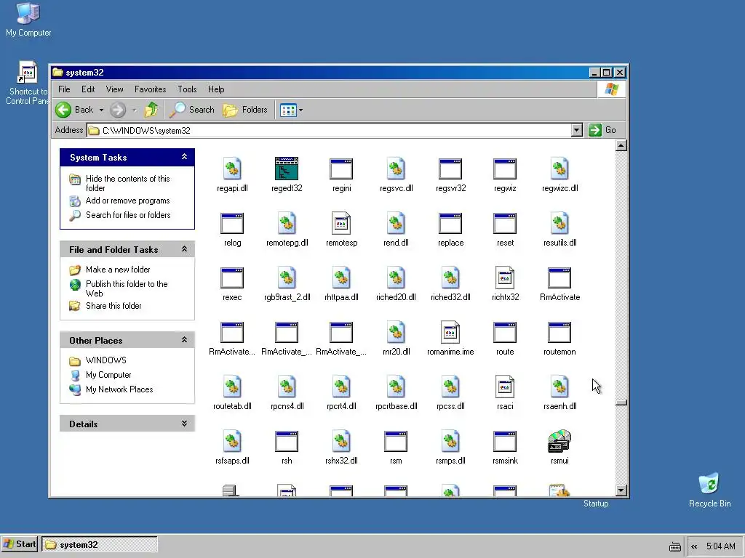The height and width of the screenshot is (558, 745).
Task: Open the Start menu
Action: point(20,544)
